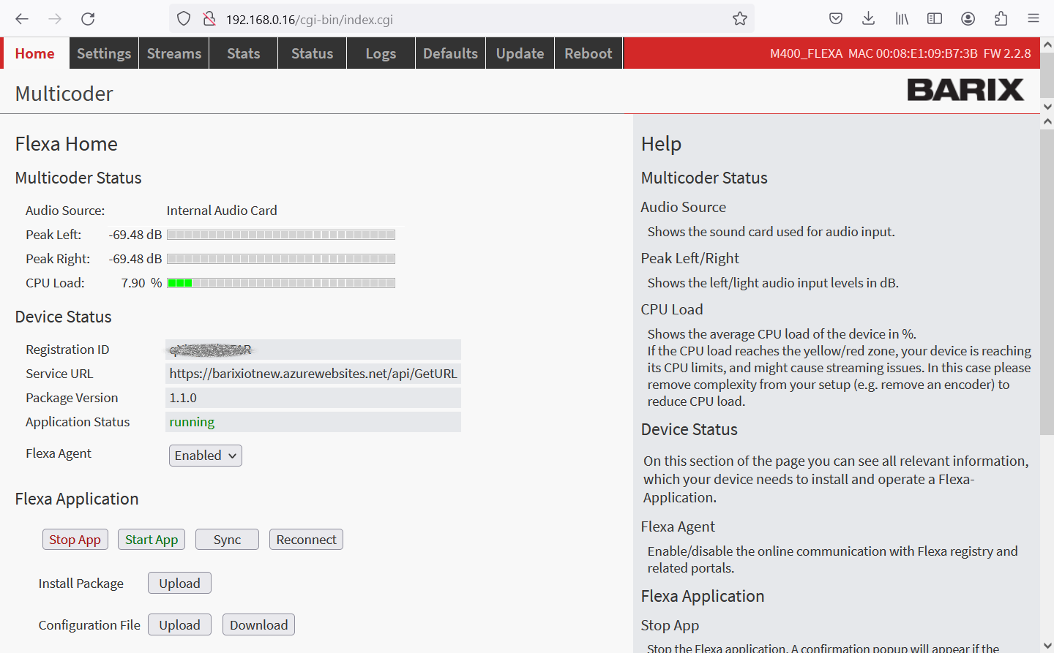Open the browser downloads icon
This screenshot has height=653, width=1054.
click(869, 19)
